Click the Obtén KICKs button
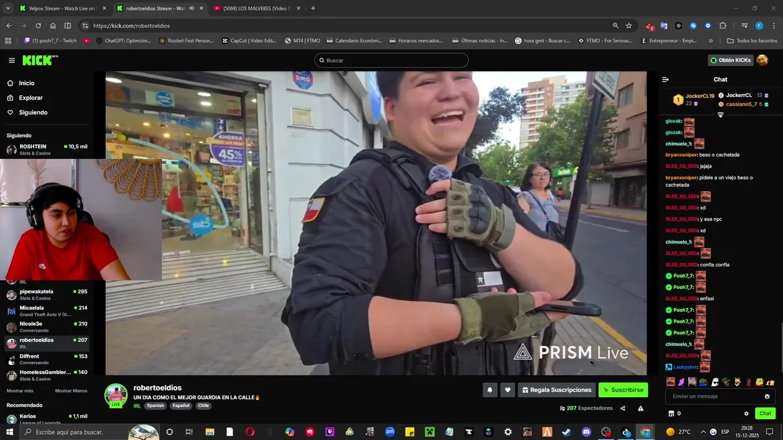 [730, 60]
